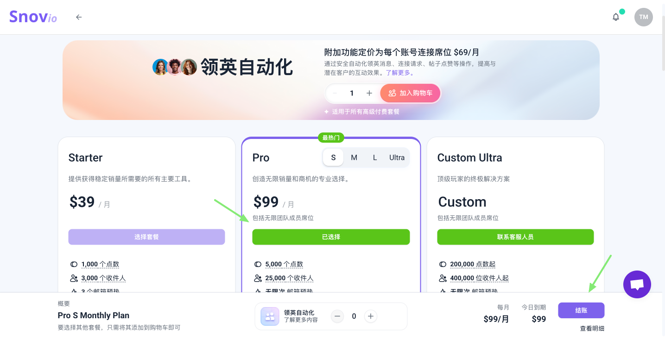This screenshot has height=340, width=665.
Task: Open 查看明细 details link
Action: coord(592,328)
